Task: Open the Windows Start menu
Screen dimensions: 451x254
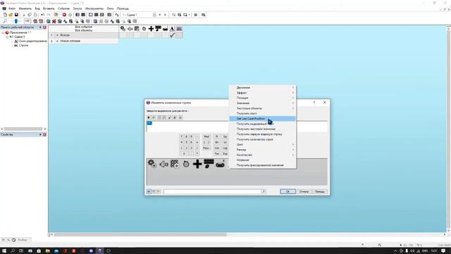Action: pyautogui.click(x=4, y=251)
